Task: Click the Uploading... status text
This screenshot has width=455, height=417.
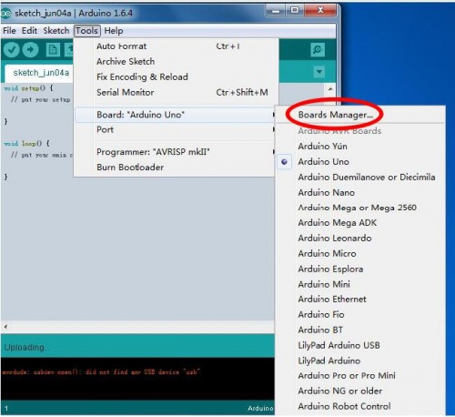Action: (x=26, y=348)
